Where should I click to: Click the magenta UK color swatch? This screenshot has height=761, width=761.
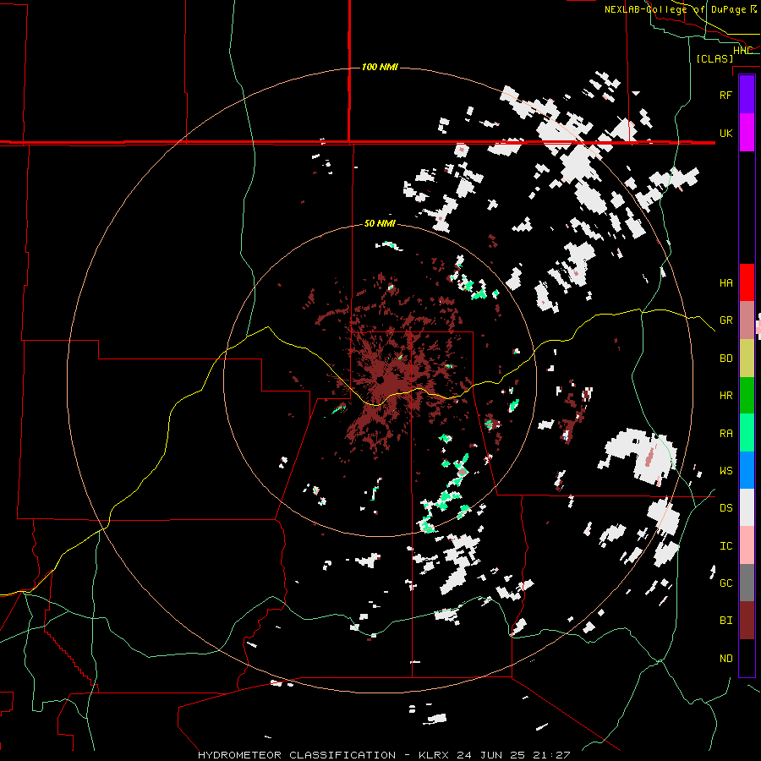[x=747, y=133]
